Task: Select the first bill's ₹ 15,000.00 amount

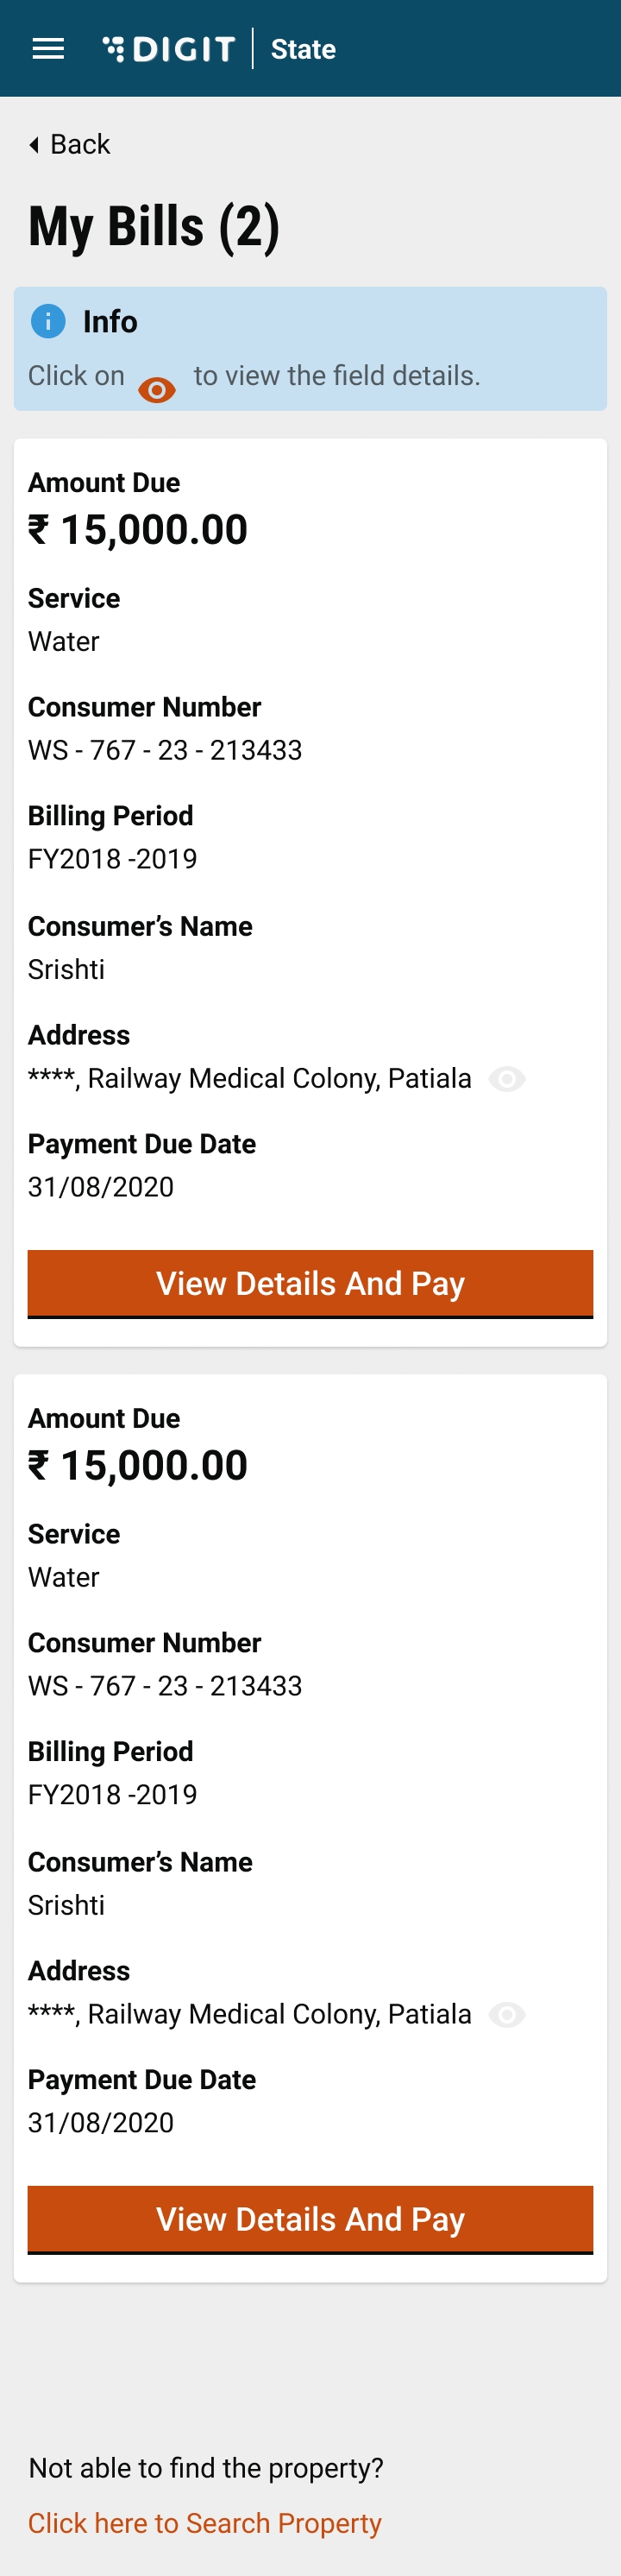Action: (x=138, y=530)
